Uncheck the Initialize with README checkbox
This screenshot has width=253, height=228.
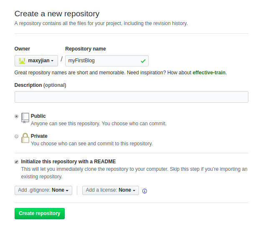coord(17,162)
